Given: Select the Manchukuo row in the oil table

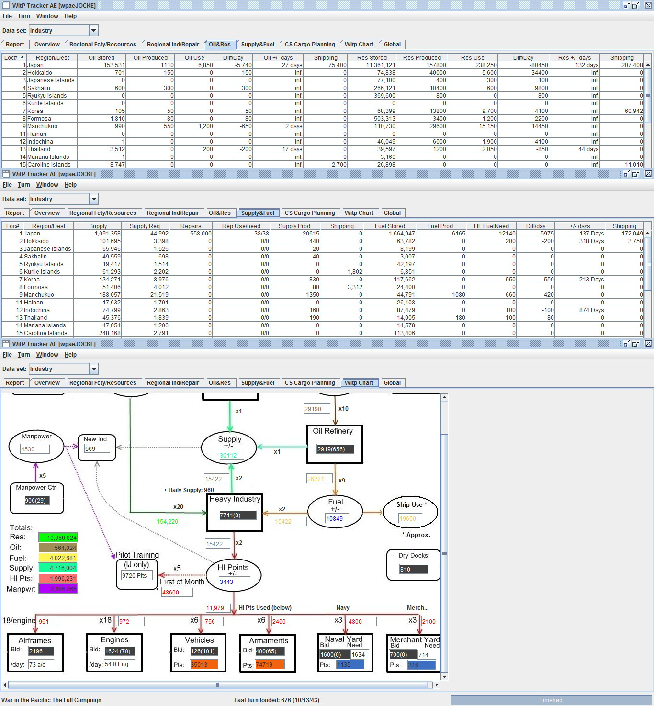Looking at the screenshot, I should tap(324, 126).
